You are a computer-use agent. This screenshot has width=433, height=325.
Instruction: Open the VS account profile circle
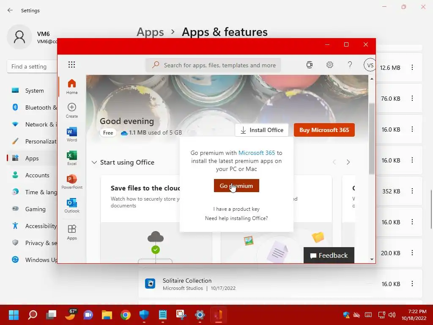tap(370, 65)
